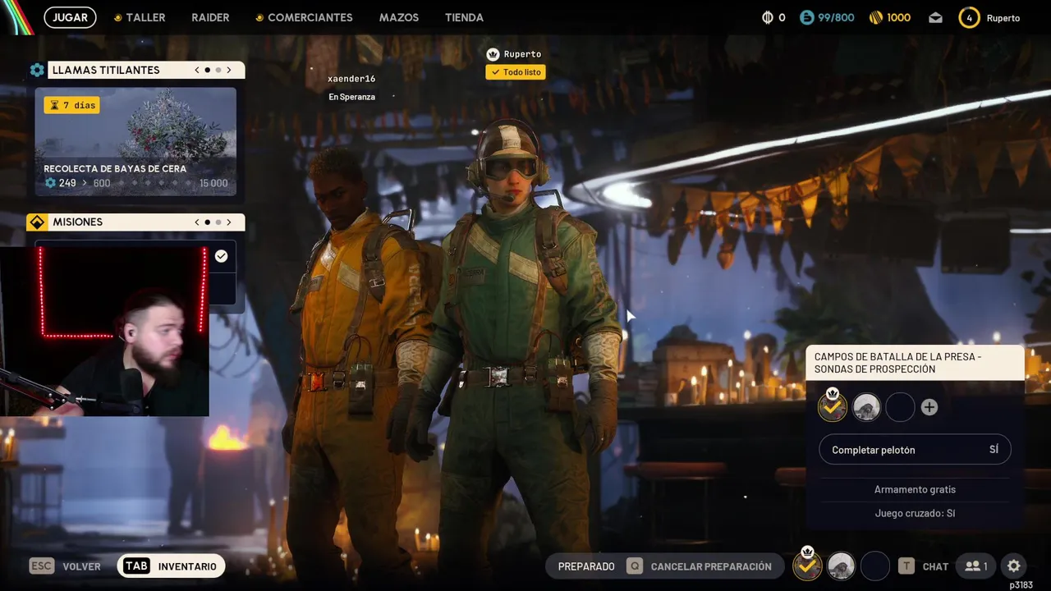Click Armamento gratis option
The width and height of the screenshot is (1051, 591).
915,489
